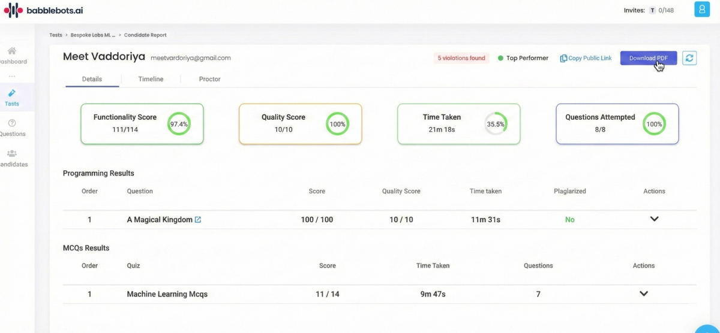Select the Tests flask icon in sidebar
Screen dimensions: 720x333
[11, 93]
